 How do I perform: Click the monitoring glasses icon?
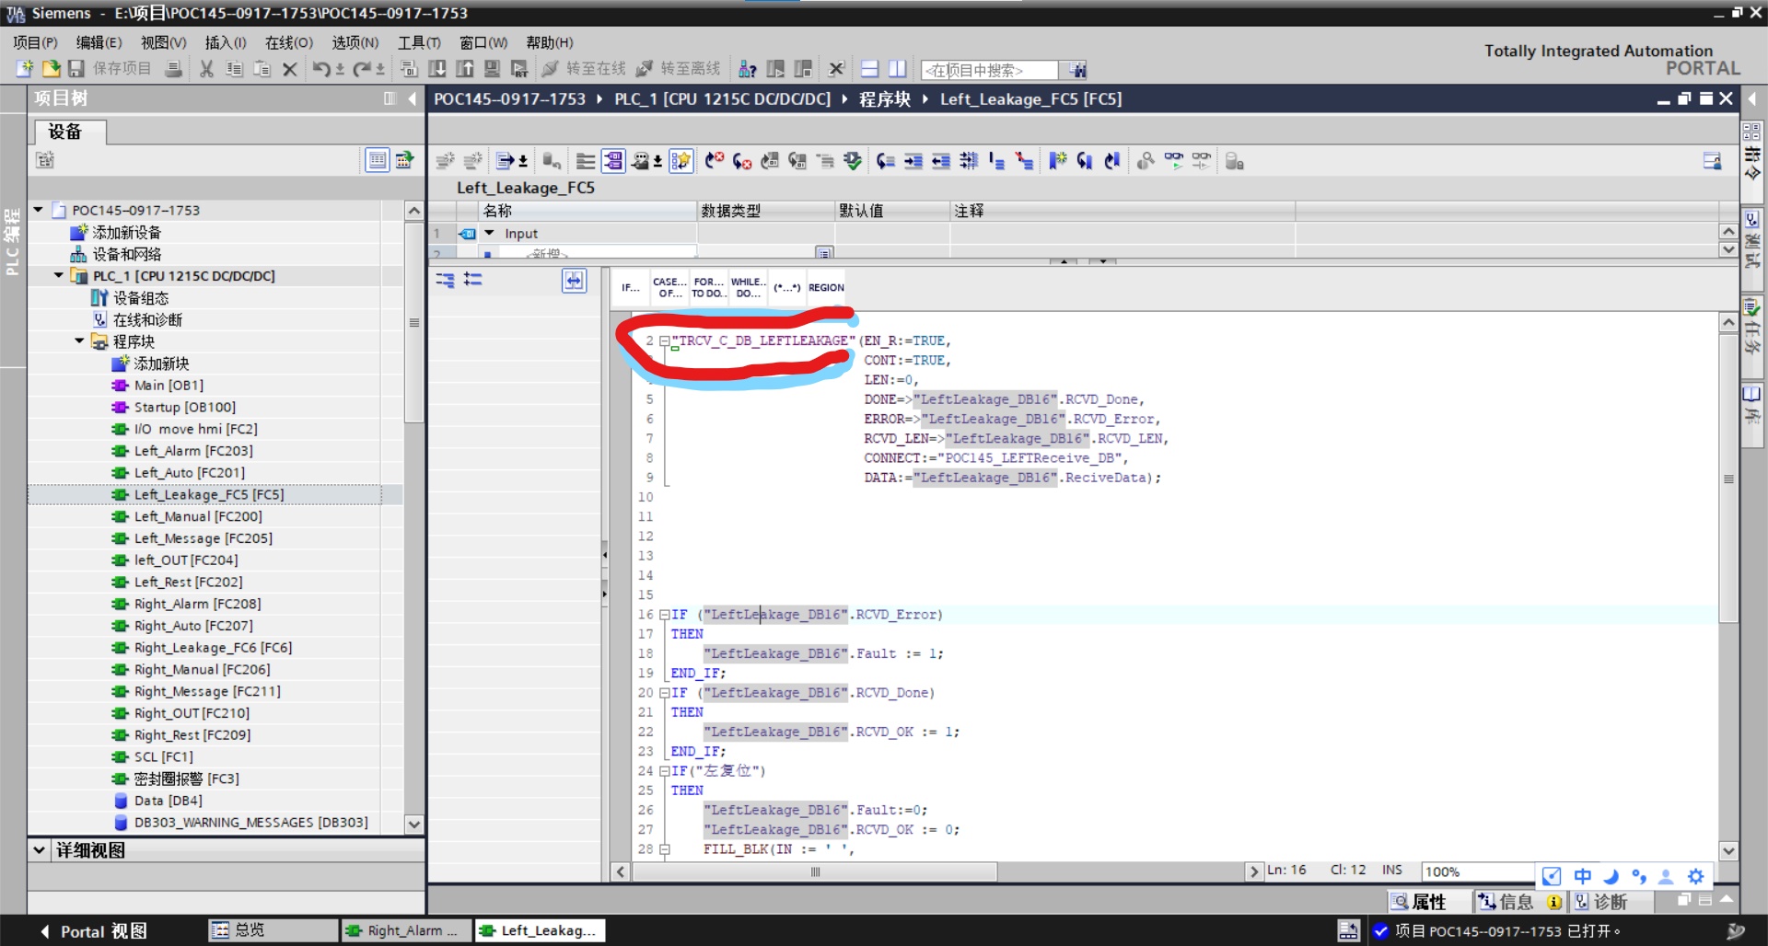(x=1173, y=161)
